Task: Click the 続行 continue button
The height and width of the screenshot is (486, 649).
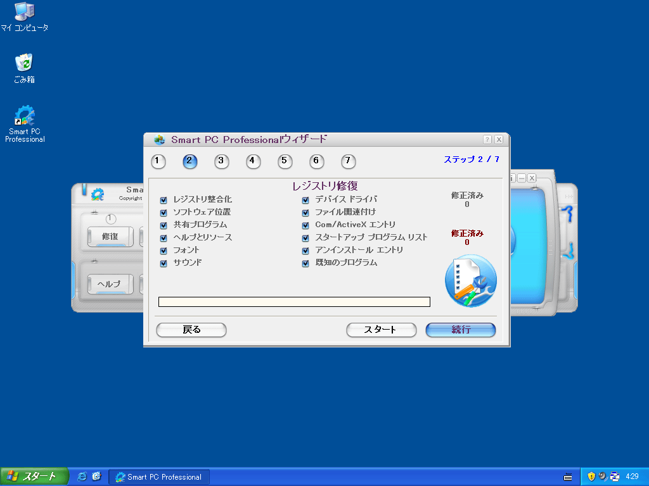Action: click(x=461, y=330)
